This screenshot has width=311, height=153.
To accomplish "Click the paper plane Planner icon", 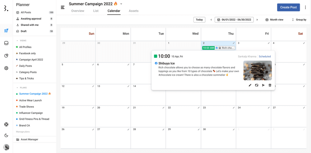I will click(6, 30).
